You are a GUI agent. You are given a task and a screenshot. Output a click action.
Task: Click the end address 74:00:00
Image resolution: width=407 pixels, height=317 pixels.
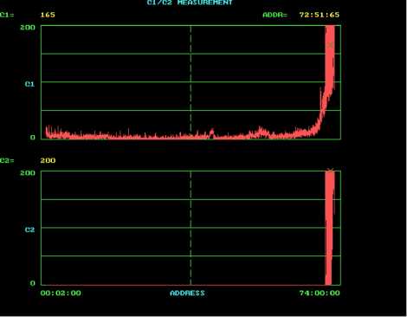tap(320, 293)
